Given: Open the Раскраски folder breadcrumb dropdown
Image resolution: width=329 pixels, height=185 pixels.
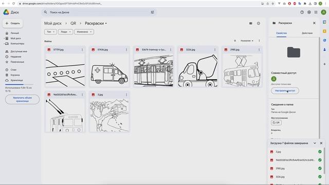Looking at the screenshot, I should point(96,23).
